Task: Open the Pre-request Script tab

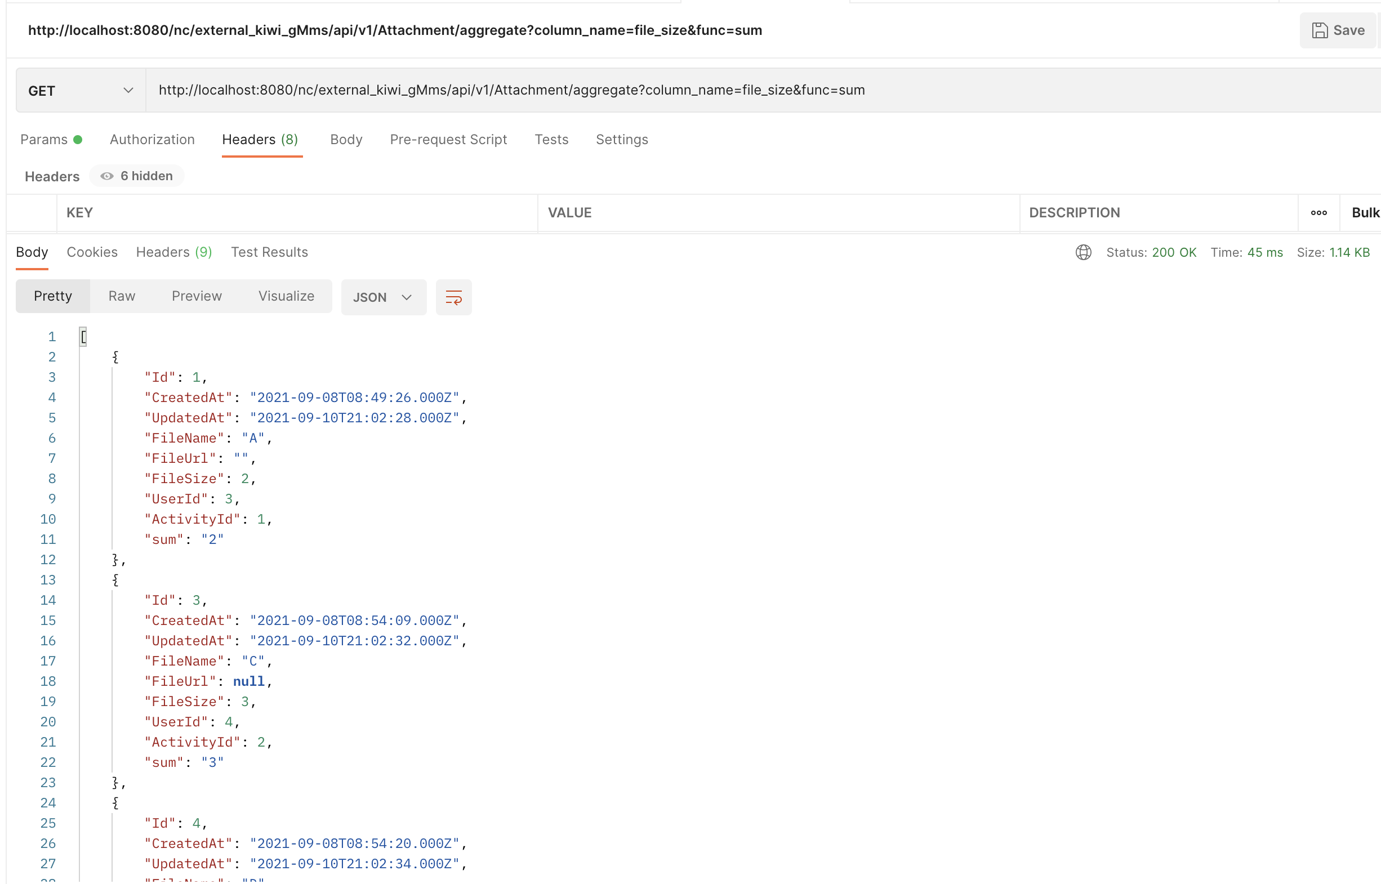Action: coord(448,140)
